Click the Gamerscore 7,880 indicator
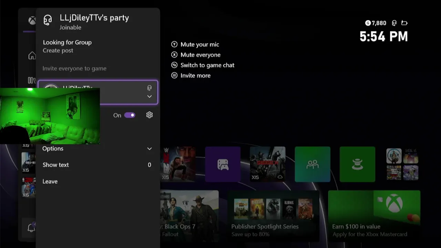This screenshot has height=248, width=441. (x=376, y=23)
